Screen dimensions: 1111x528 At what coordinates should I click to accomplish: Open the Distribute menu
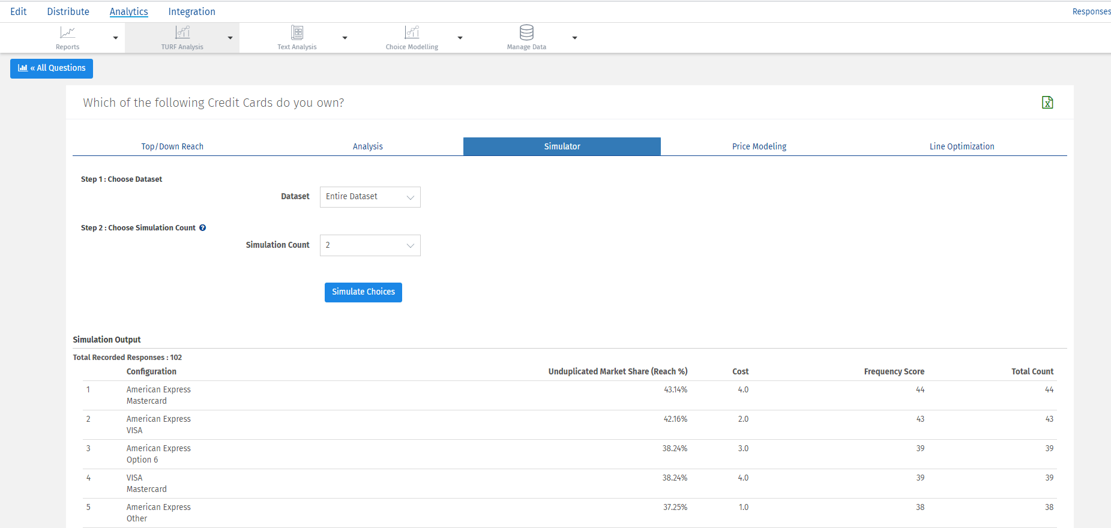pos(68,11)
